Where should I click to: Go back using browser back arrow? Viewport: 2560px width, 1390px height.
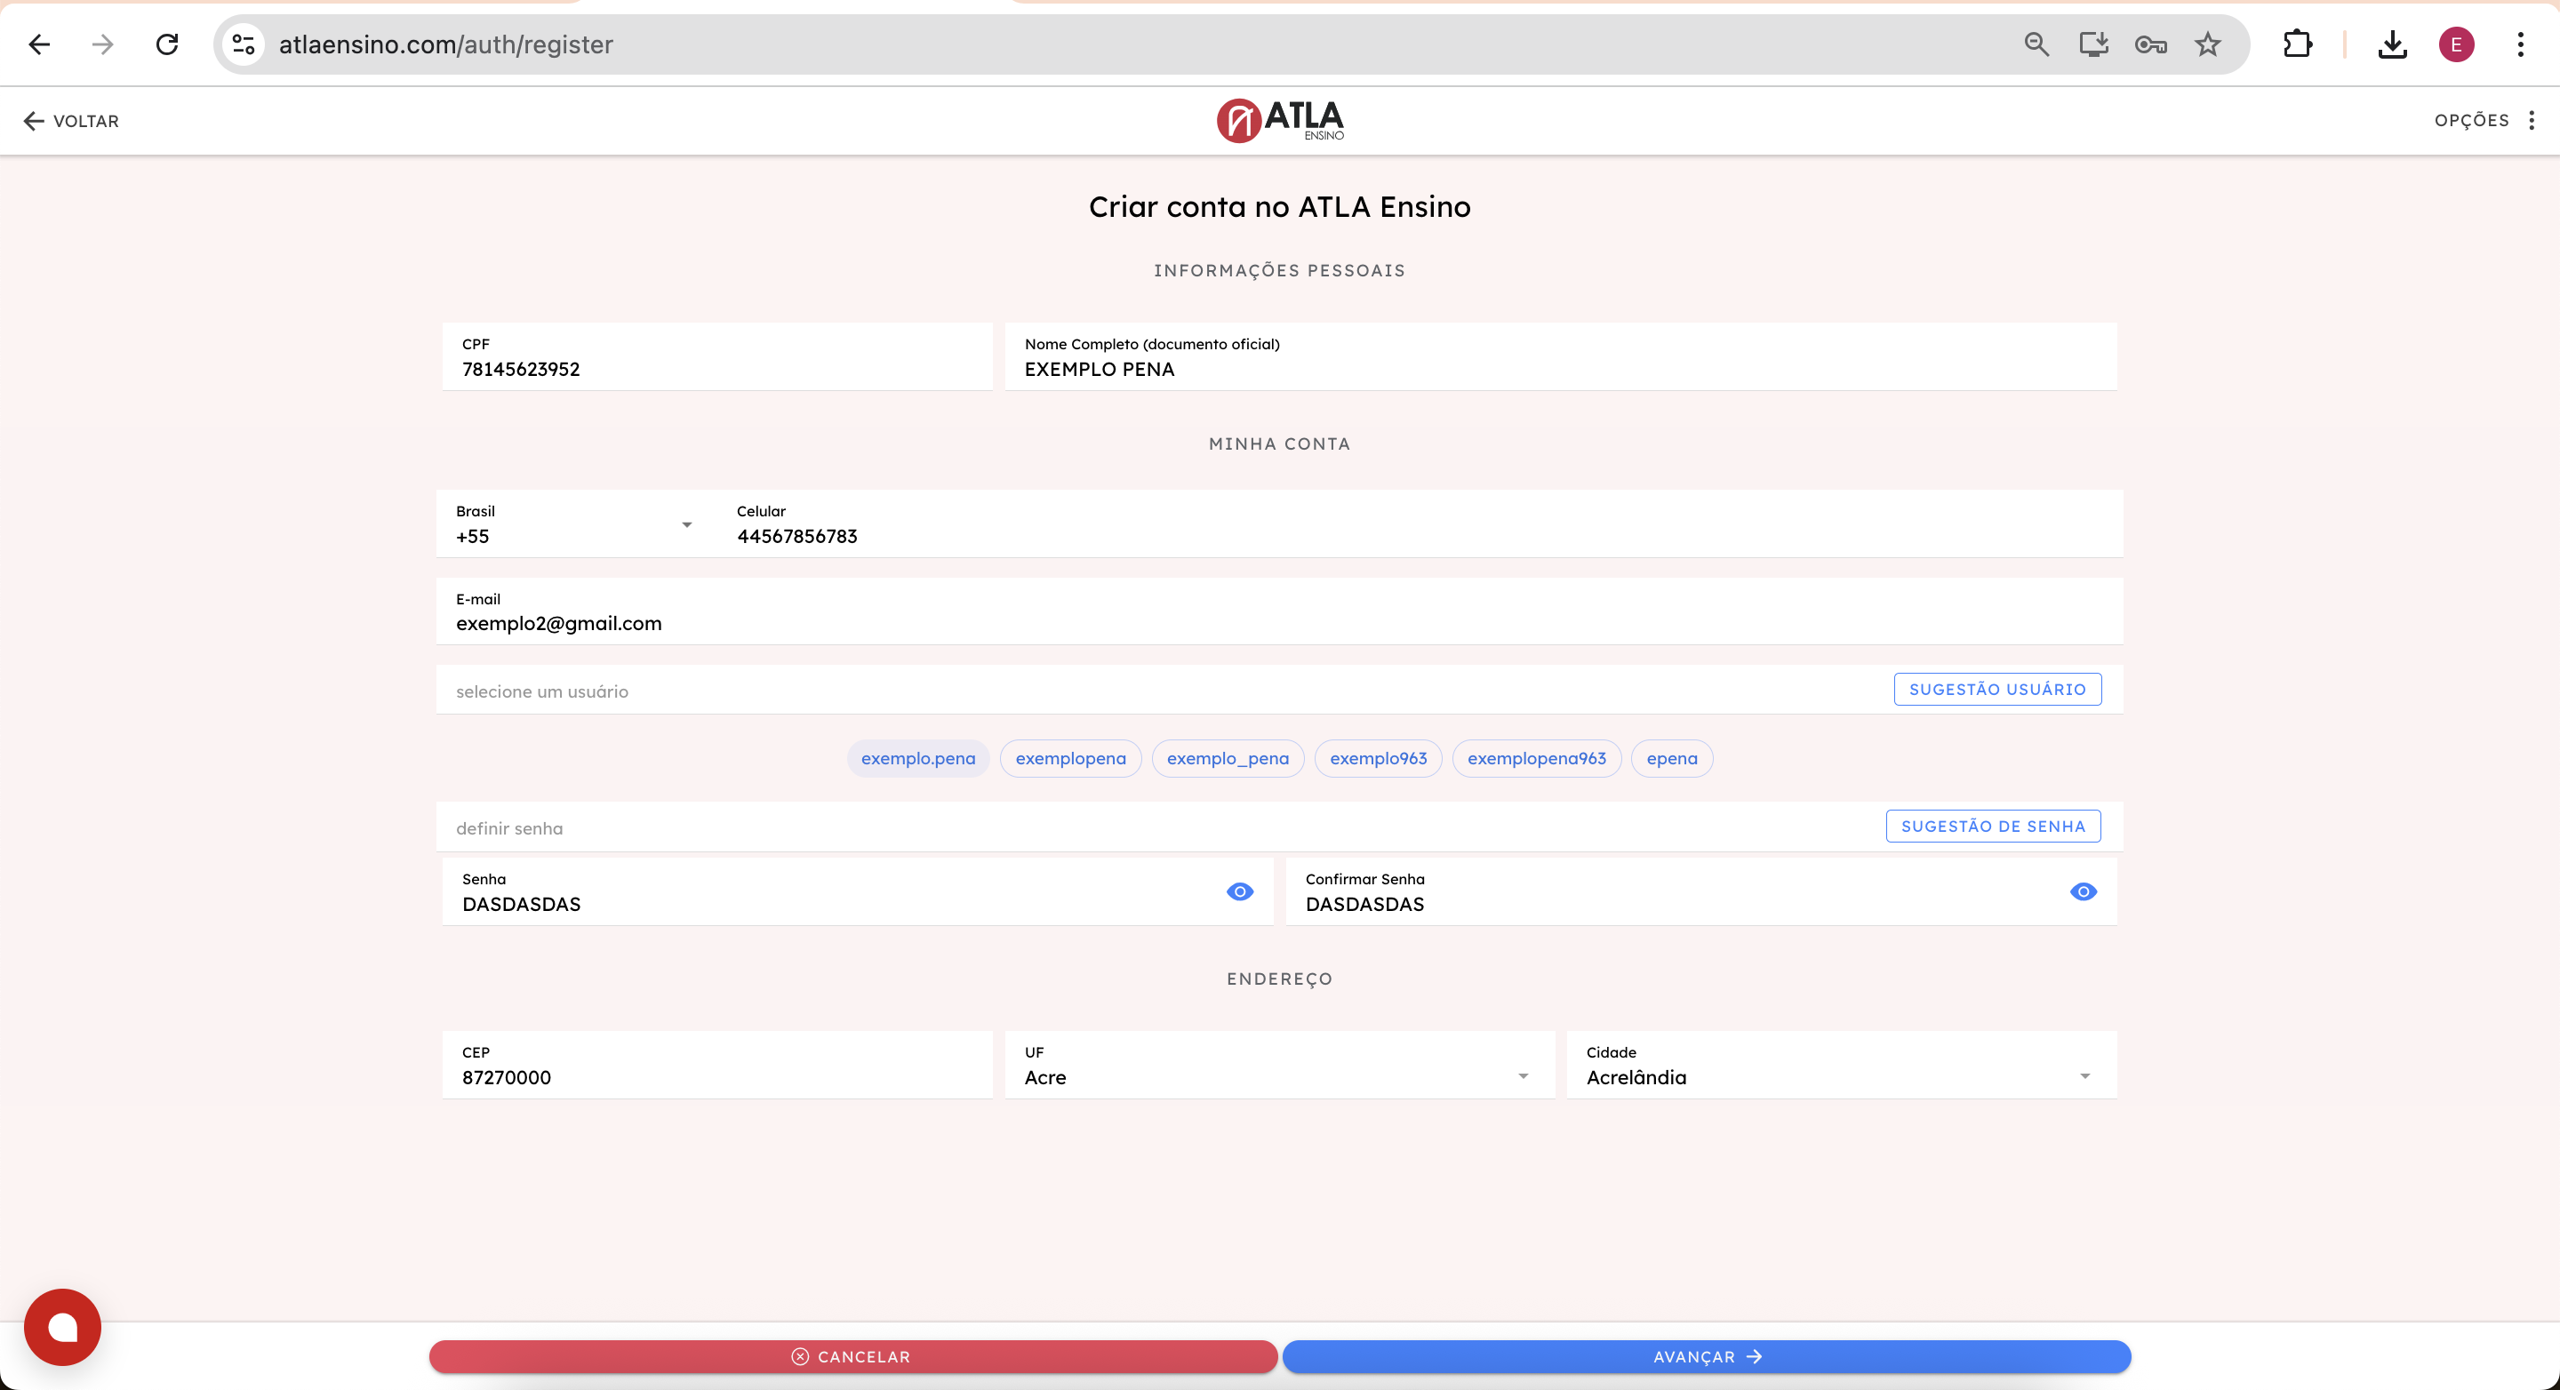pyautogui.click(x=40, y=44)
